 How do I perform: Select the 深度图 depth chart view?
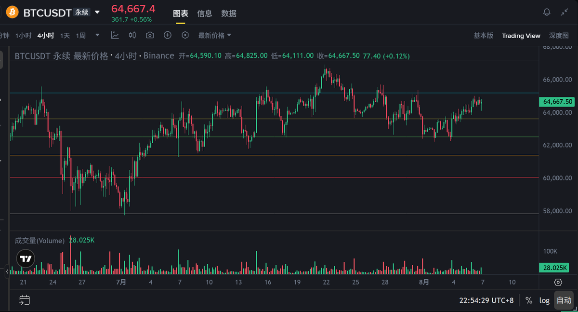[559, 36]
